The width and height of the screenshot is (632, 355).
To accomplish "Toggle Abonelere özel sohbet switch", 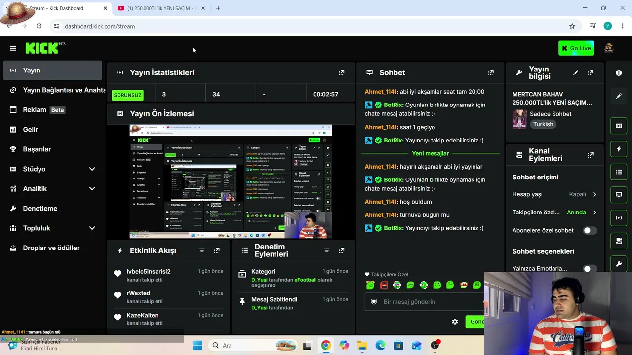I will coord(590,230).
